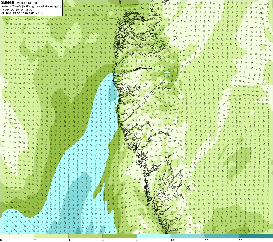The height and width of the screenshot is (242, 273).
Task: Click the 10–12 m/s cyan legend swatch
Action: [x=188, y=236]
